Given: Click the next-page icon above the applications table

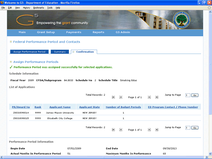Looking at the screenshot, I should [149, 97].
